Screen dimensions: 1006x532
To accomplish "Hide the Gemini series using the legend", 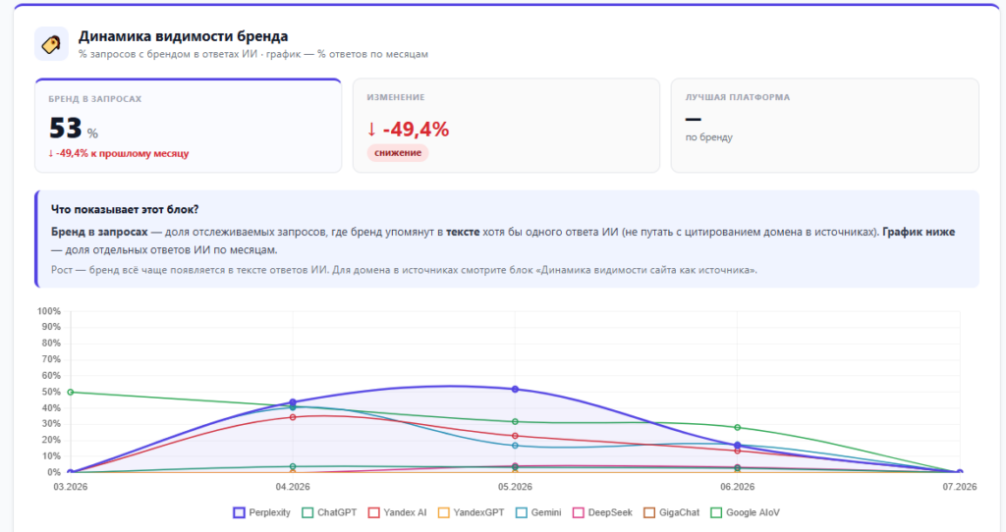I will point(538,512).
